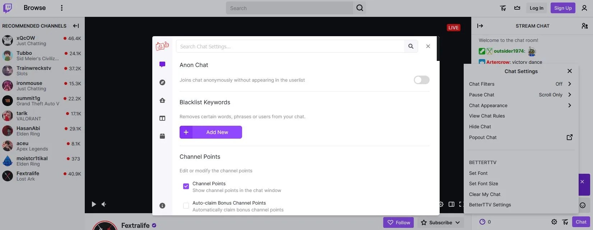
Task: Select the Chat category icon in BetterTTV sidebar
Action: point(162,64)
